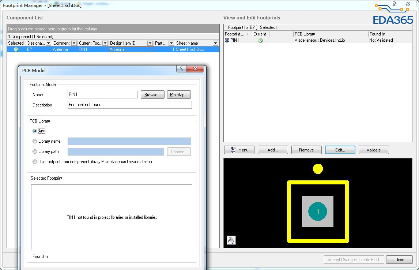Select the Library name radio option
Screen dimensions: 419x270
point(35,141)
